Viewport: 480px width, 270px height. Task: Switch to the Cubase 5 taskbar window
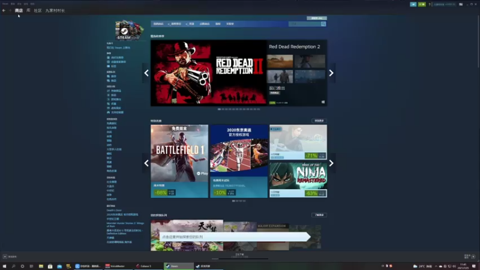pos(148,266)
